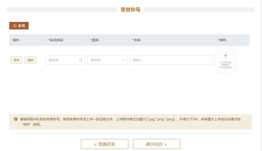Open the 获奖时间 date picker field
Viewport: 262px width, 151px height.
[x=63, y=60]
